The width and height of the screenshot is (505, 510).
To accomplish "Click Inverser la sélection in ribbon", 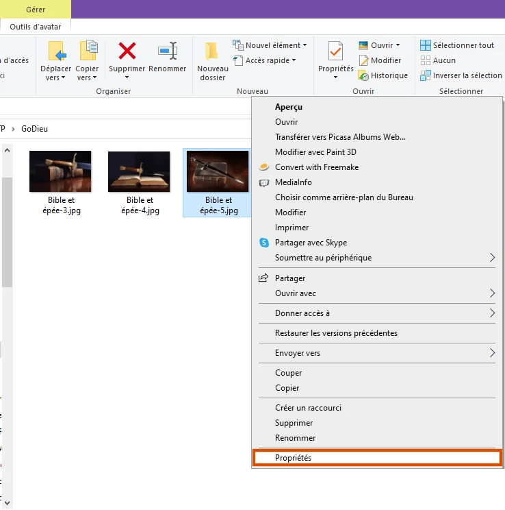I will coord(461,75).
